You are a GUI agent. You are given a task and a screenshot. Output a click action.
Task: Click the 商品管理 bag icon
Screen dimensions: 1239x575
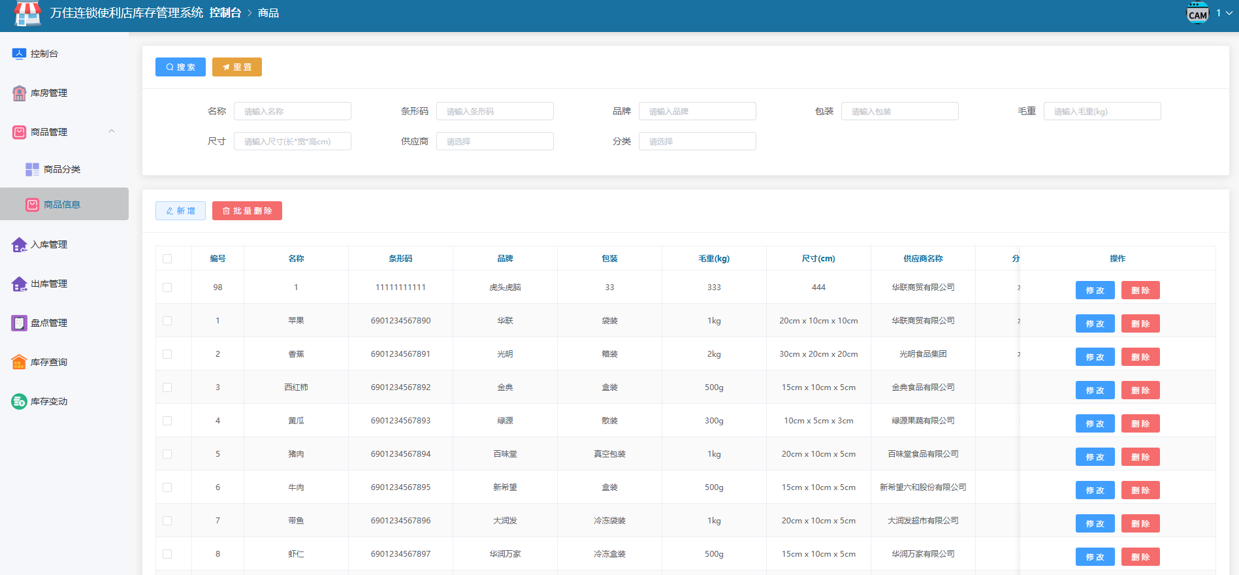pyautogui.click(x=19, y=133)
